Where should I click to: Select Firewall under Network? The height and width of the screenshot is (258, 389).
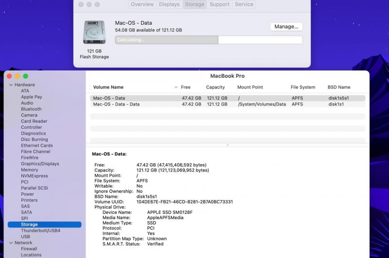click(x=29, y=249)
